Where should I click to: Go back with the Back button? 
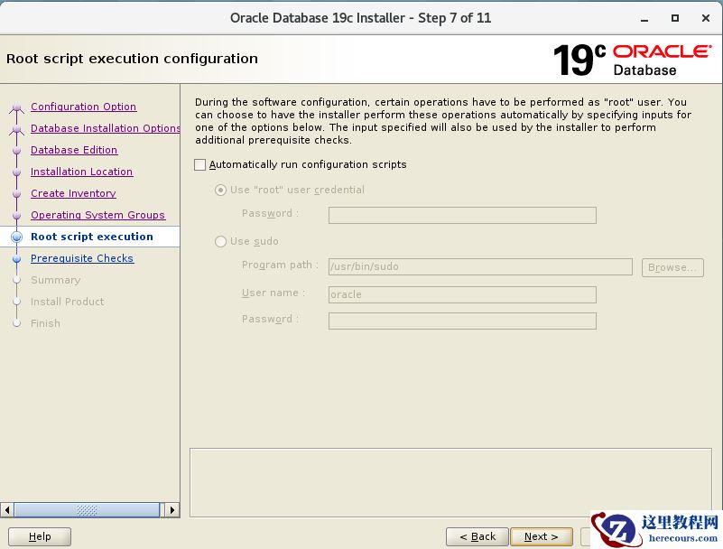477,536
